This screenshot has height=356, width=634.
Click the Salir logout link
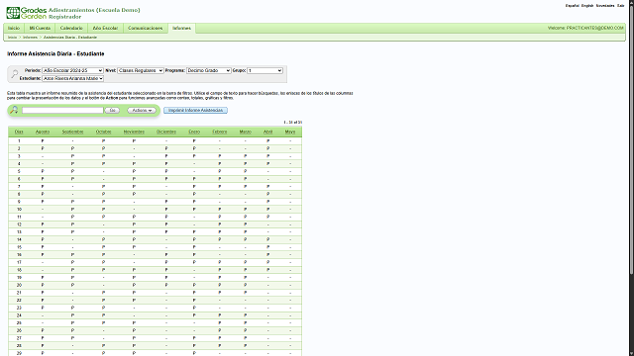tap(621, 6)
